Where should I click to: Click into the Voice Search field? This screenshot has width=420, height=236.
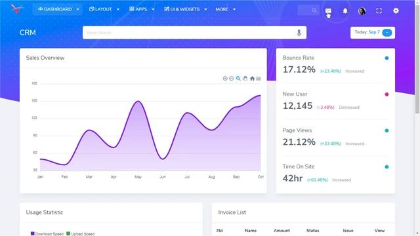194,33
